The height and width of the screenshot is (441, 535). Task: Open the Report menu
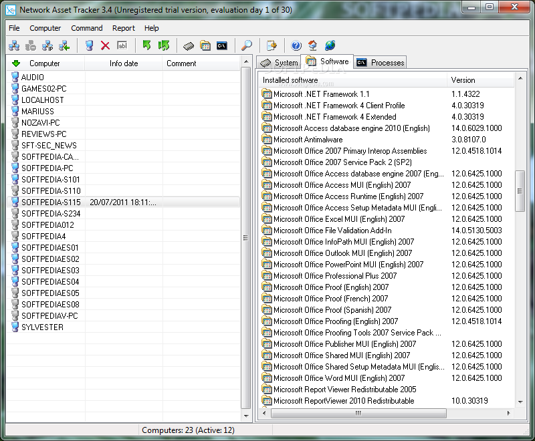tap(124, 28)
